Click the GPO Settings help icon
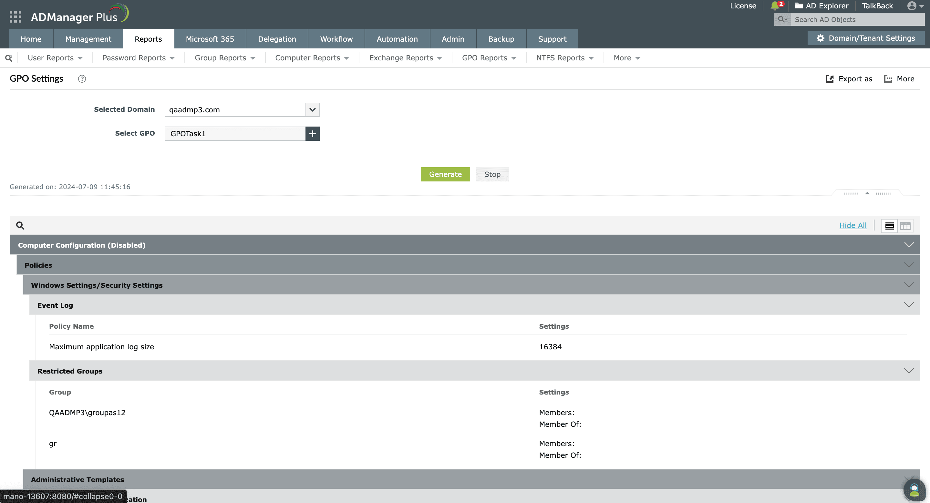The width and height of the screenshot is (930, 503). click(82, 79)
